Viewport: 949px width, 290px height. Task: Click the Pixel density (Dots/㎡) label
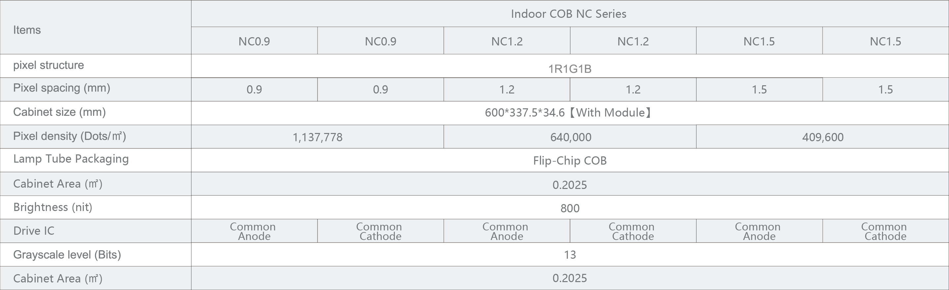(70, 136)
